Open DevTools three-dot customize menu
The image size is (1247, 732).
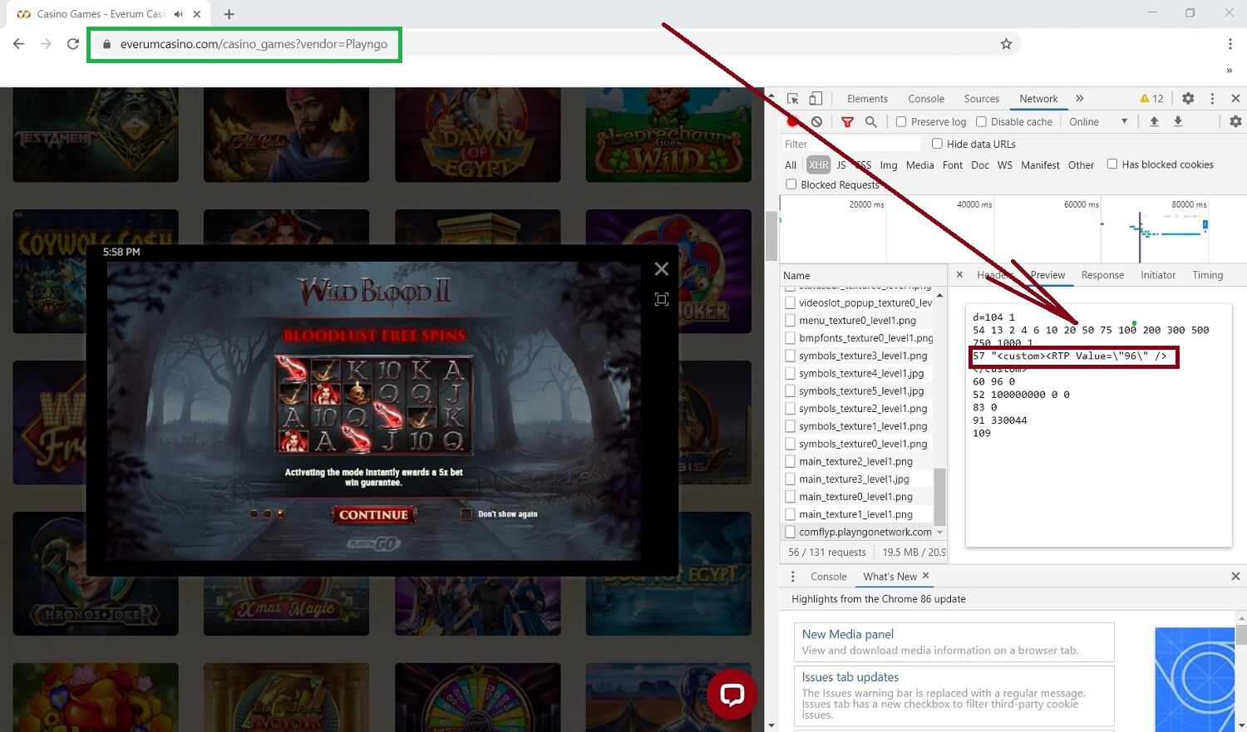point(1212,98)
